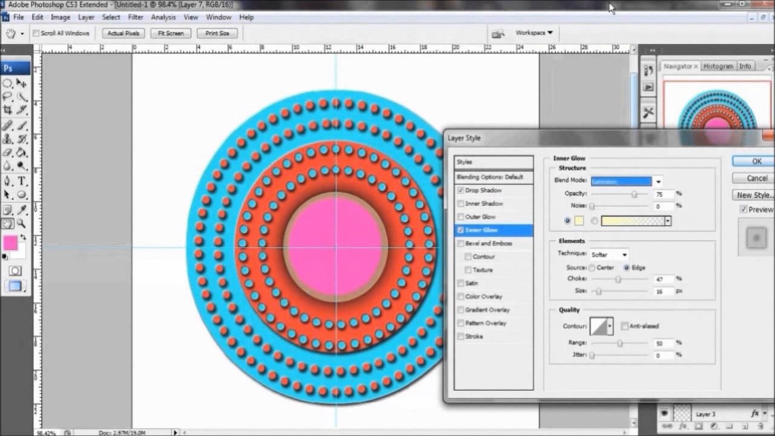Select the Eyedropper tool
The height and width of the screenshot is (436, 775).
coord(22,210)
